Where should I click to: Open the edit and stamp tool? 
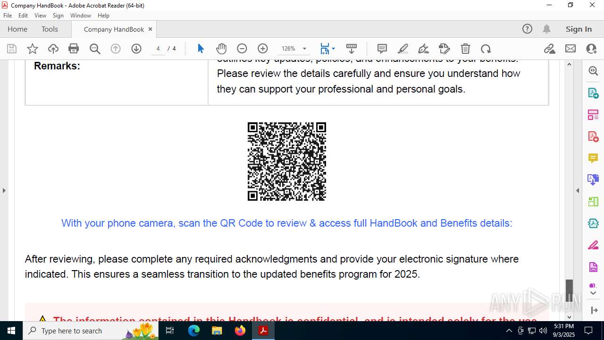[445, 49]
